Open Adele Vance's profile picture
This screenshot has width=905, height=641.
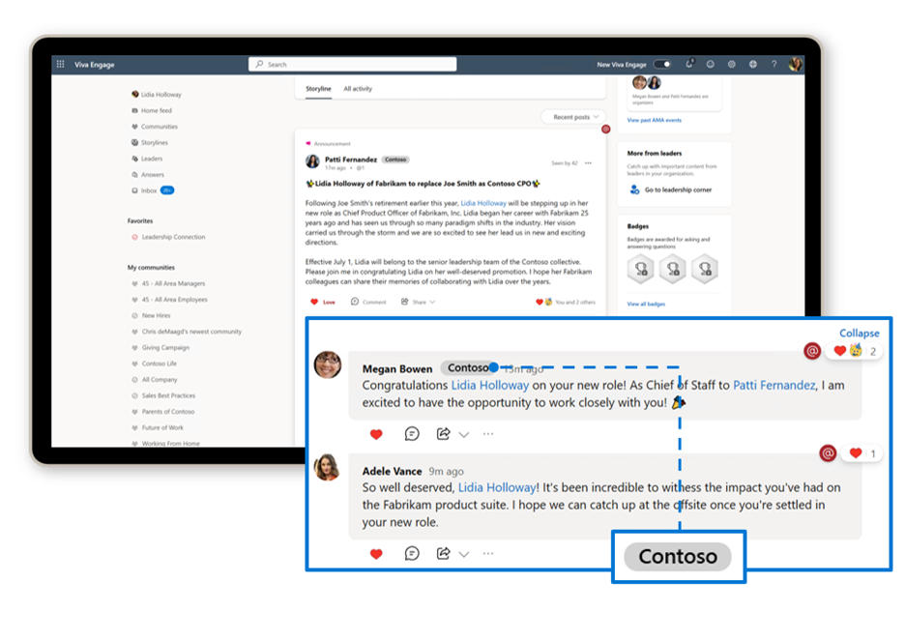327,467
